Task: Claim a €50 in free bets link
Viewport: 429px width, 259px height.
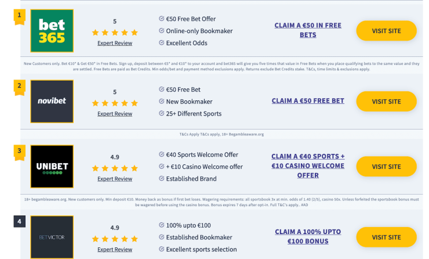Action: [x=308, y=30]
